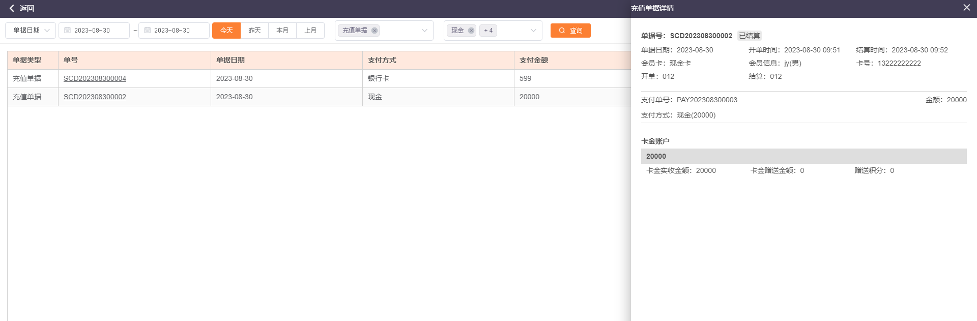This screenshot has width=977, height=321.
Task: Click the 599 amount cell
Action: 572,78
